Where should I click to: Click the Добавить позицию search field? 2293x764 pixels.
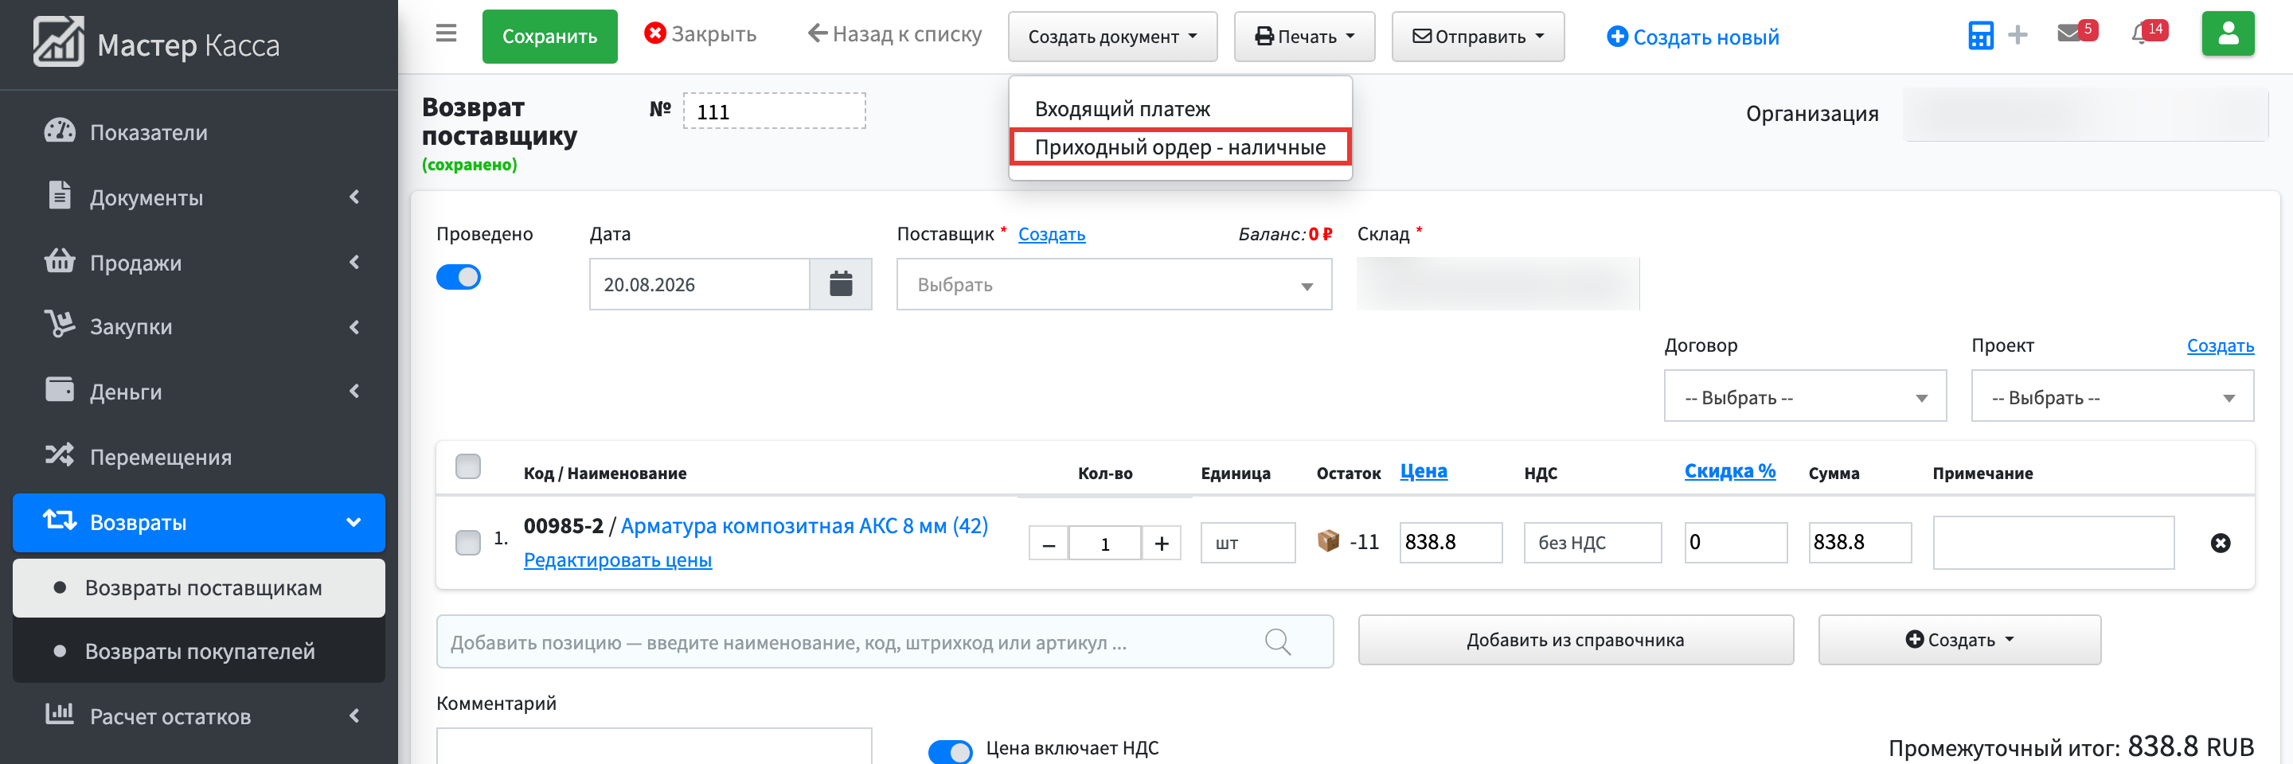[x=884, y=641]
